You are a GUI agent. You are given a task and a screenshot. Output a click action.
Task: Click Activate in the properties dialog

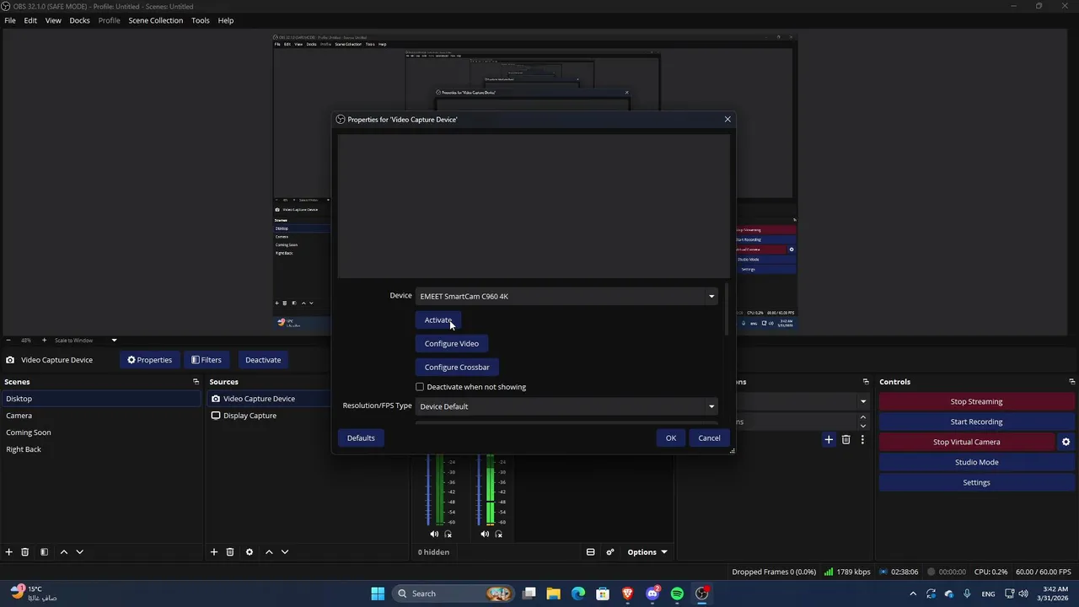438,320
